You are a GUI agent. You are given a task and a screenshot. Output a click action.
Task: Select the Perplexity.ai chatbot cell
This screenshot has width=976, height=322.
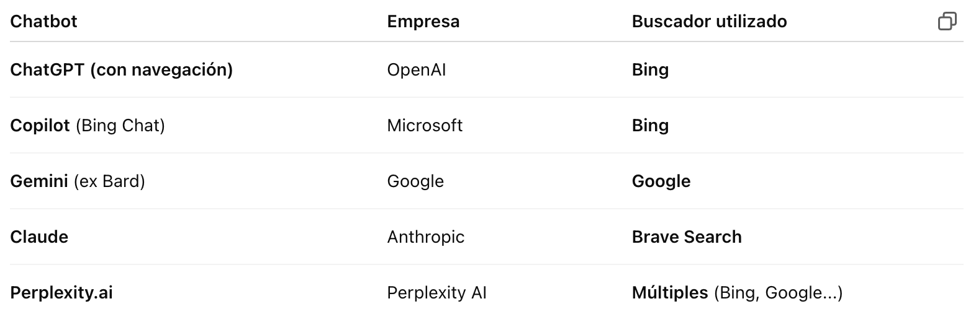pyautogui.click(x=61, y=293)
